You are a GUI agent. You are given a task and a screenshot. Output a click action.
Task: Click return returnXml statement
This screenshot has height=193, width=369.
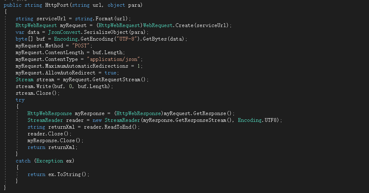point(53,147)
